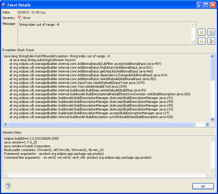
Task: Click the BuildDescriptionManager.accept line 127
Action: point(89,113)
